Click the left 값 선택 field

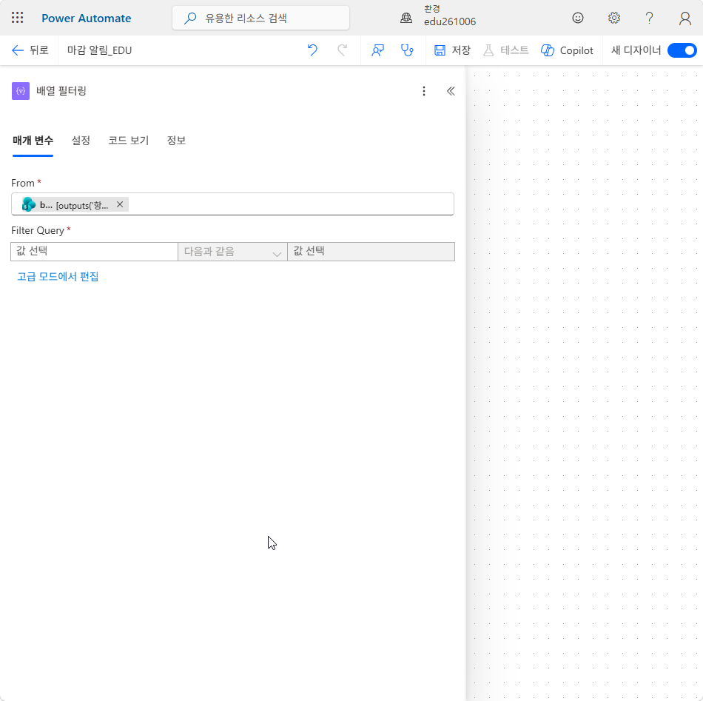point(94,251)
